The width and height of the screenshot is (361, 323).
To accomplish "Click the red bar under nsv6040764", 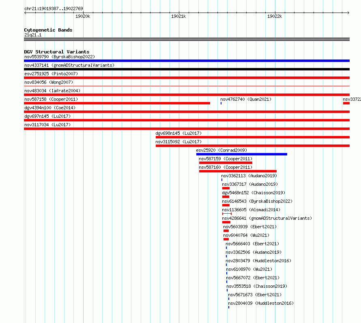I will [x=226, y=239].
